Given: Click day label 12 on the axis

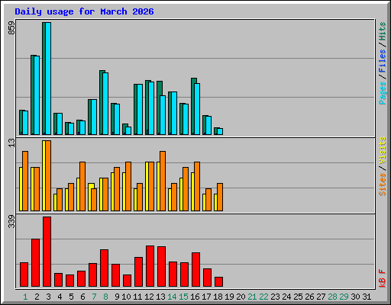Looking at the screenshot, I should pyautogui.click(x=149, y=297).
